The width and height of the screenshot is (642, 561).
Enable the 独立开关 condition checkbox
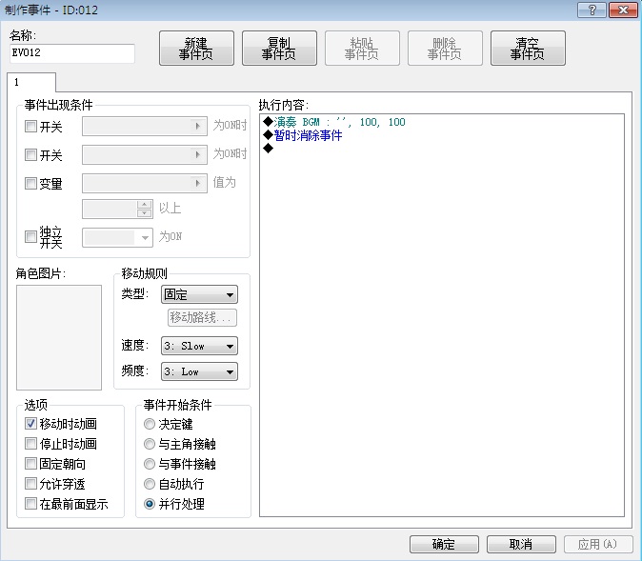coord(30,236)
